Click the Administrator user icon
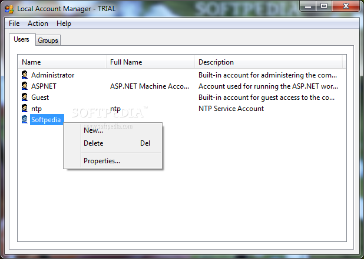 [x=25, y=75]
